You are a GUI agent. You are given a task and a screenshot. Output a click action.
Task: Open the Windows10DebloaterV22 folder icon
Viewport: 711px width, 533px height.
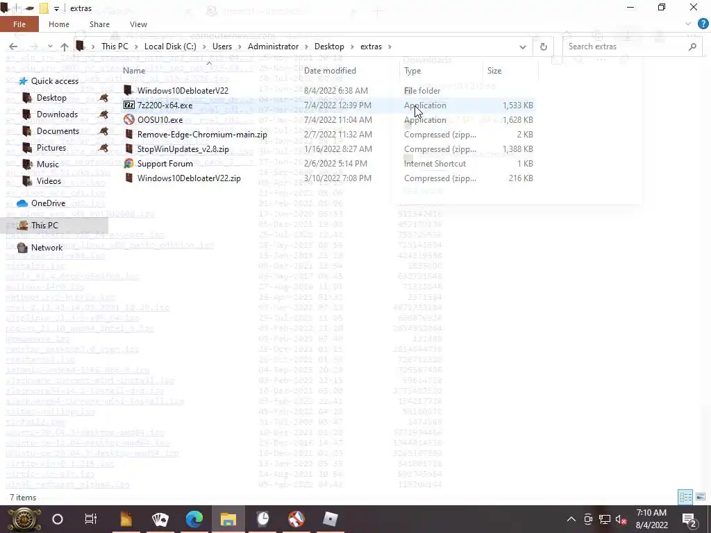(128, 91)
